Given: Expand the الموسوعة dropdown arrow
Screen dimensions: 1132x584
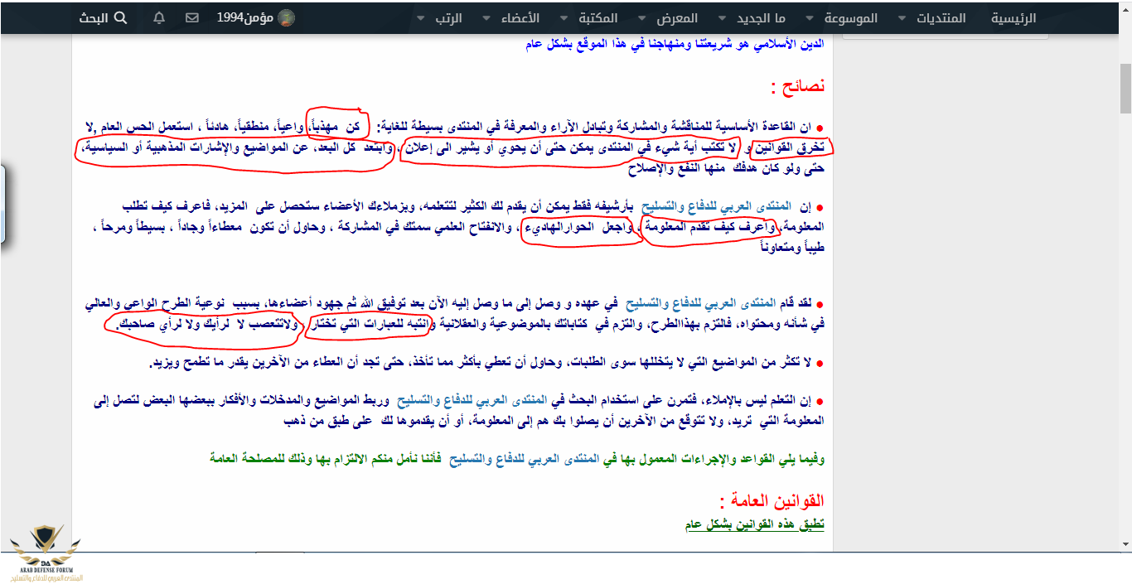Looking at the screenshot, I should tap(810, 18).
